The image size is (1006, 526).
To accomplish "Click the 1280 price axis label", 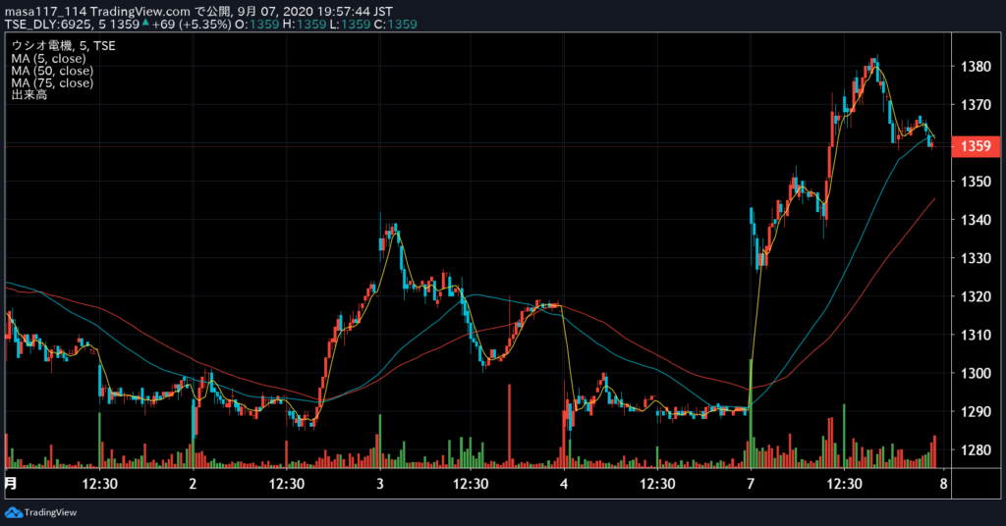I will (x=976, y=449).
